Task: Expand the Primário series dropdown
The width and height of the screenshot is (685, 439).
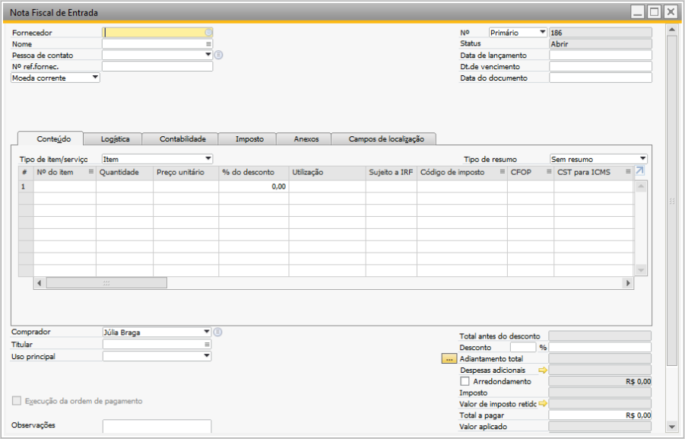Action: (x=541, y=33)
